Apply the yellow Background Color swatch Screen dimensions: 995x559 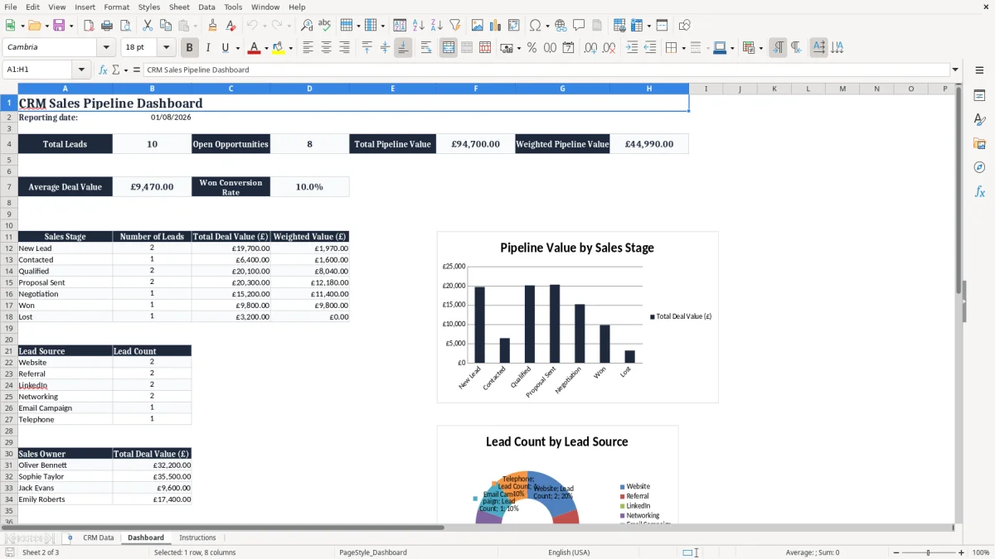[x=279, y=48]
